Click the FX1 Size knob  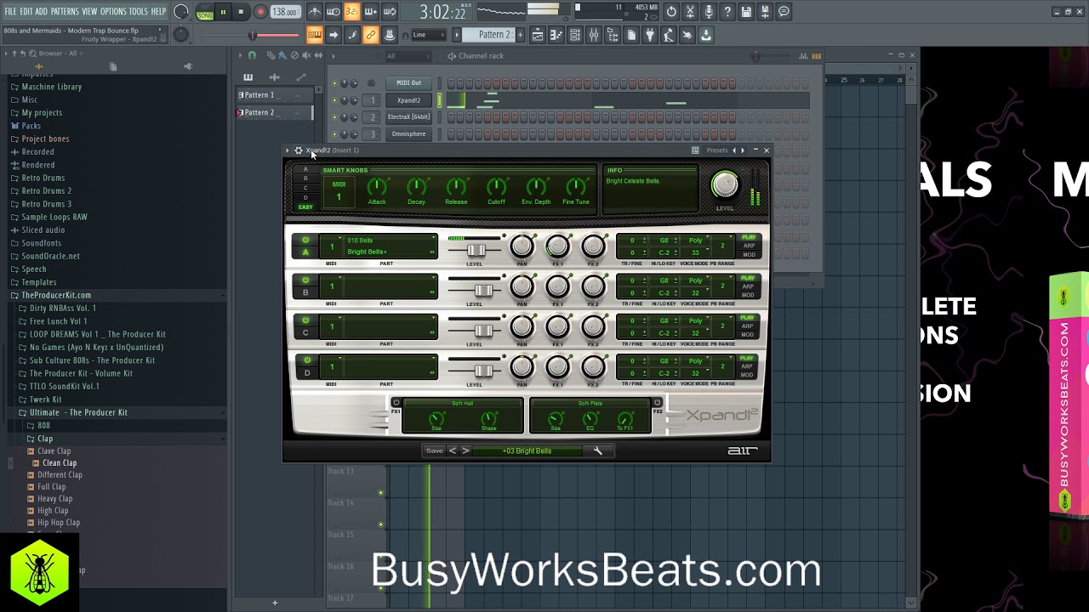point(436,418)
